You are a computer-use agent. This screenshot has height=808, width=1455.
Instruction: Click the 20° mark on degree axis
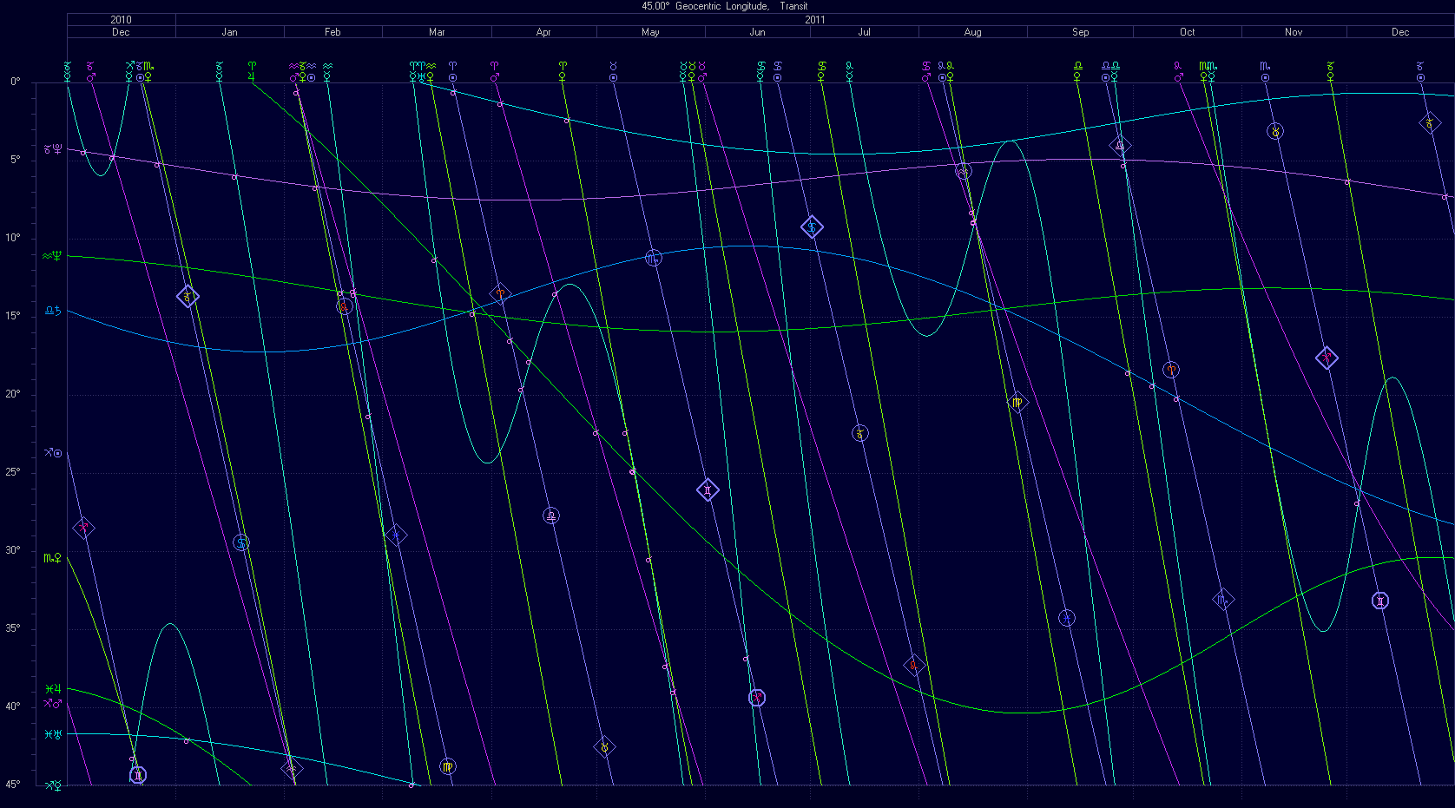[15, 394]
